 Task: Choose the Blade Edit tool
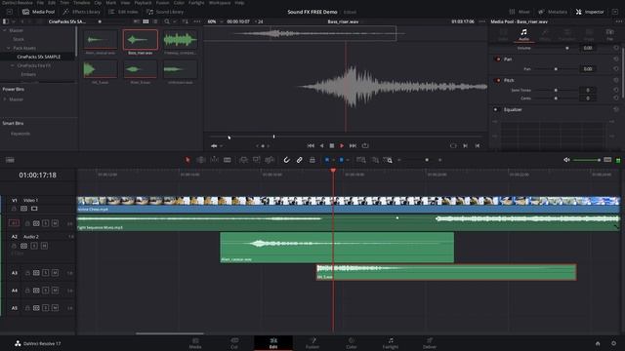(x=228, y=160)
